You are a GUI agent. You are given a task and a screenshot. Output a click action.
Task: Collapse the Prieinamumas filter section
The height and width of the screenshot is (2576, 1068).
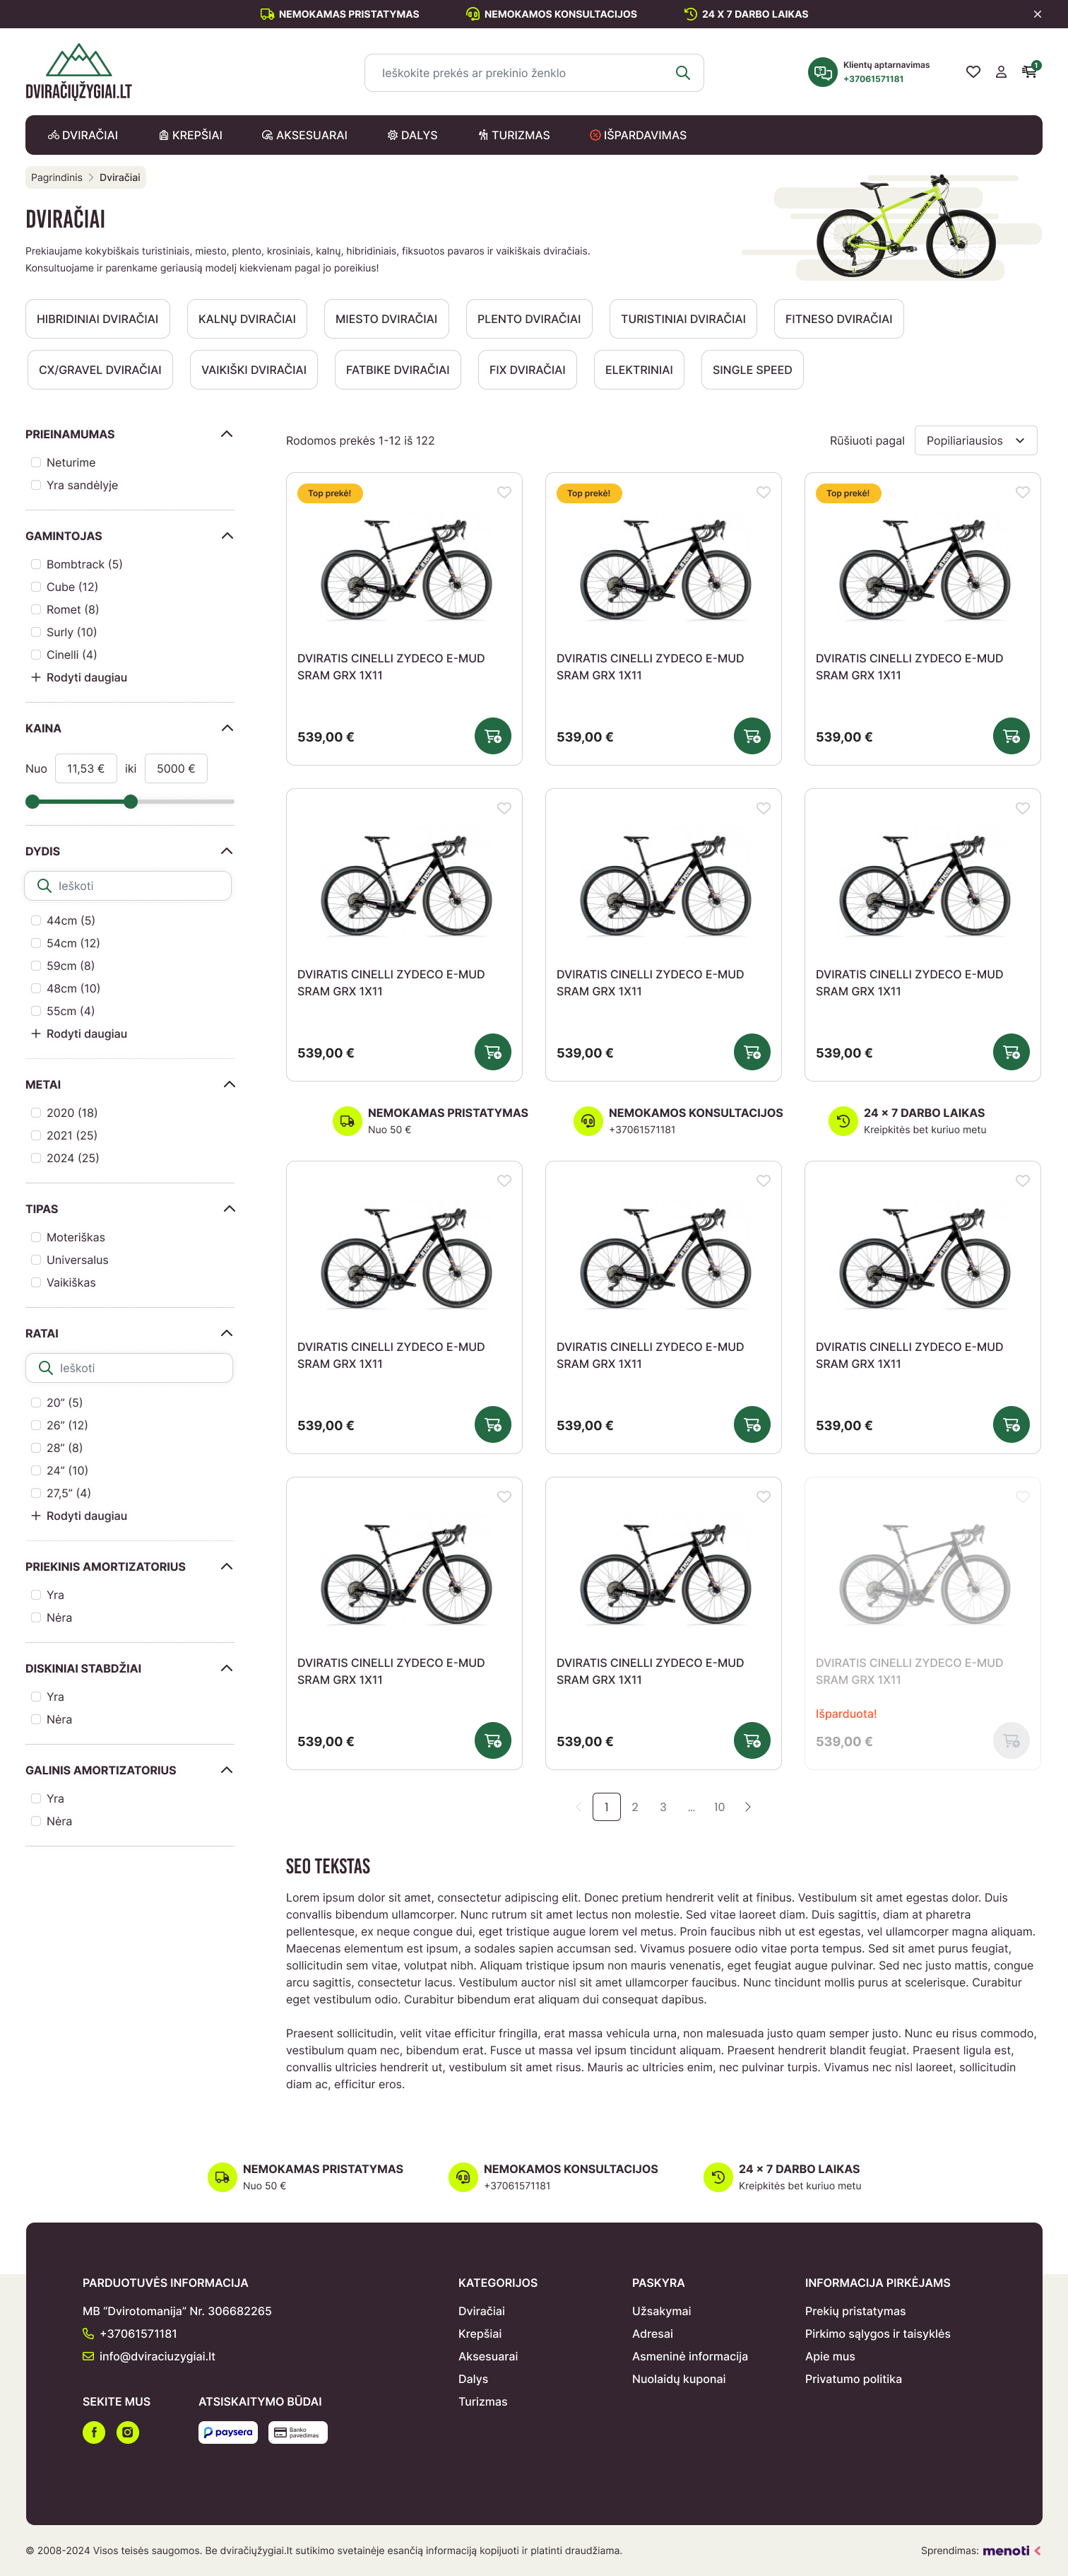227,434
